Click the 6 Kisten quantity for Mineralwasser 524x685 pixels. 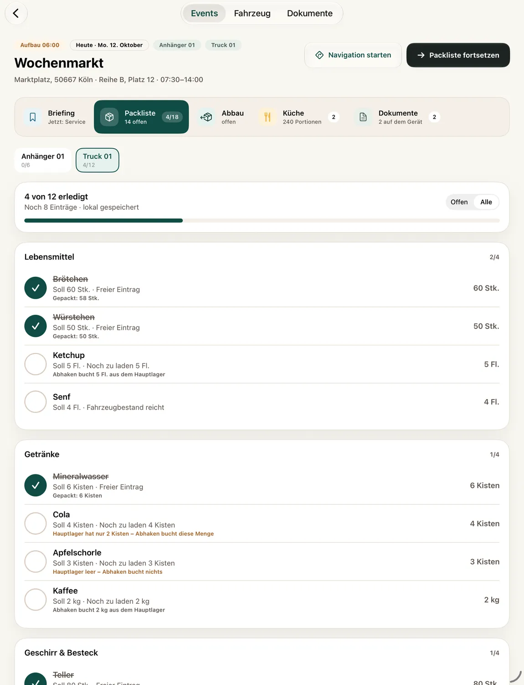coord(485,486)
